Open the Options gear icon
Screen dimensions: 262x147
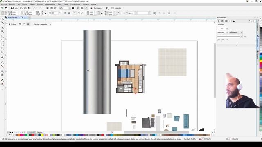[107, 8]
